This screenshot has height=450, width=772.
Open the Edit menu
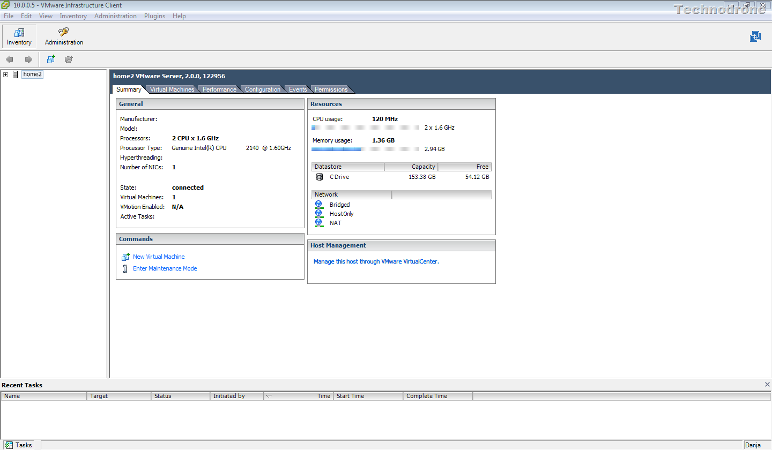(x=26, y=16)
